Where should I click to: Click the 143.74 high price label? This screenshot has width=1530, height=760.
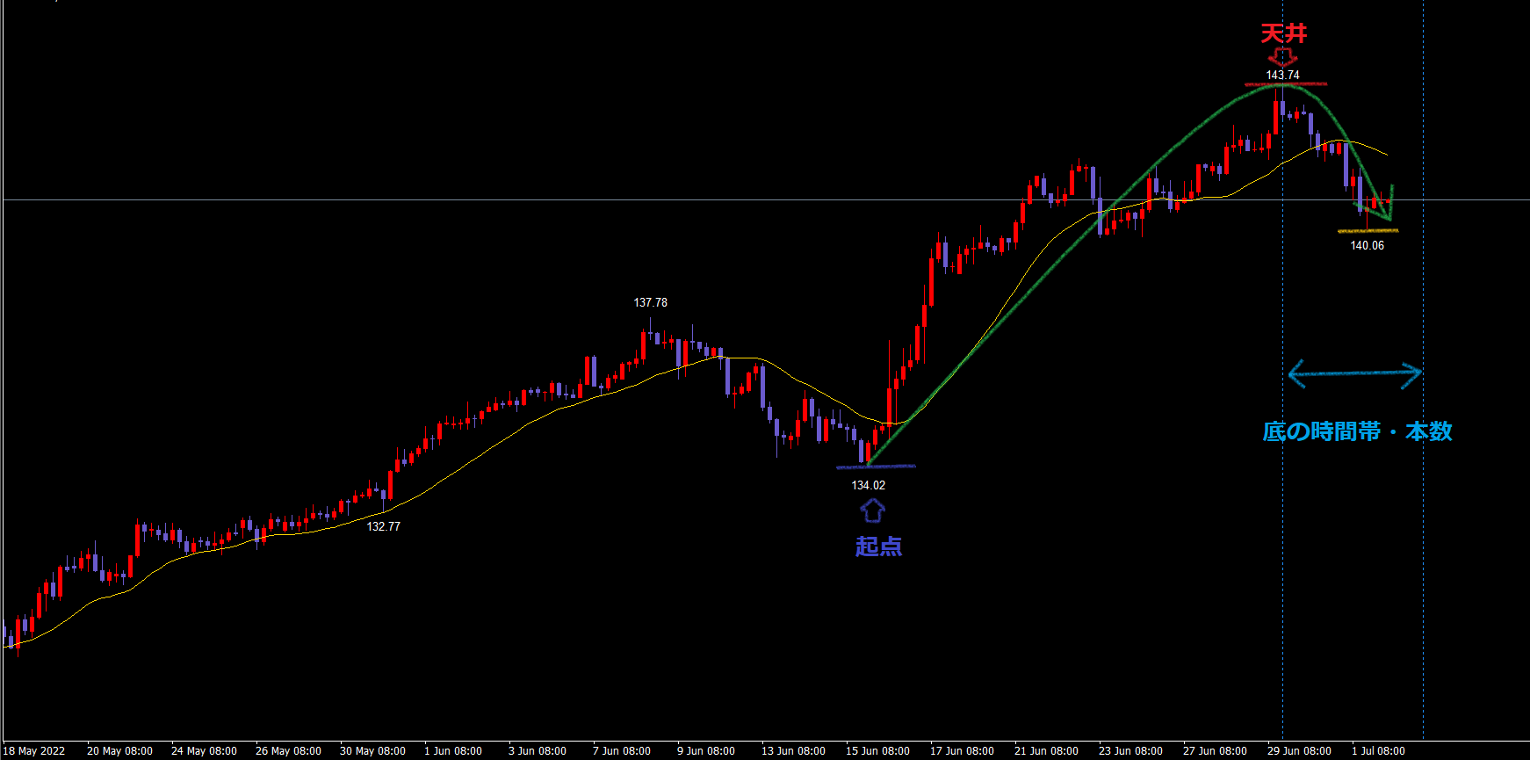click(1282, 76)
